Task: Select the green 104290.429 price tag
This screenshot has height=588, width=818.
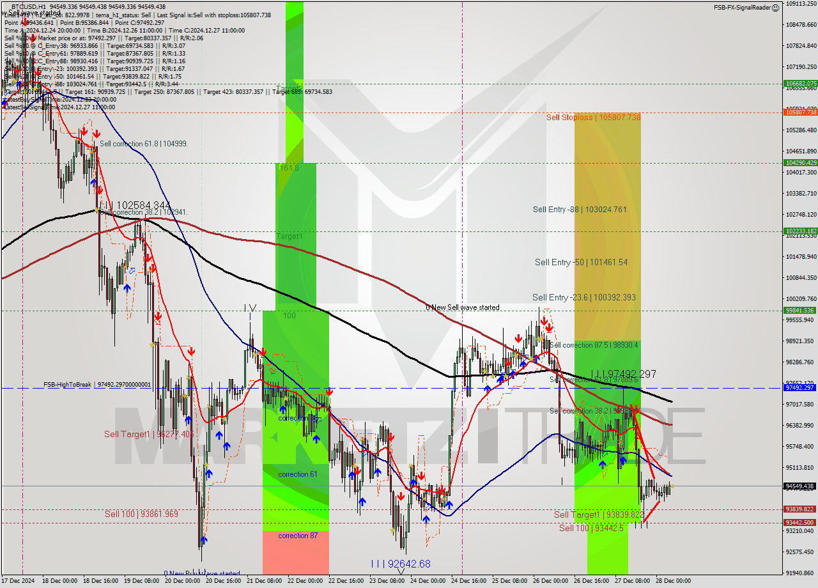Action: tap(800, 162)
